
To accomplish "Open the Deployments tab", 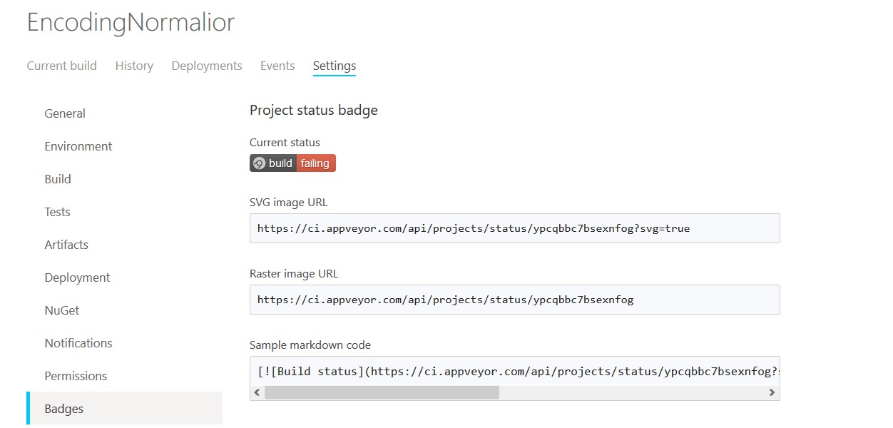I will pos(207,66).
